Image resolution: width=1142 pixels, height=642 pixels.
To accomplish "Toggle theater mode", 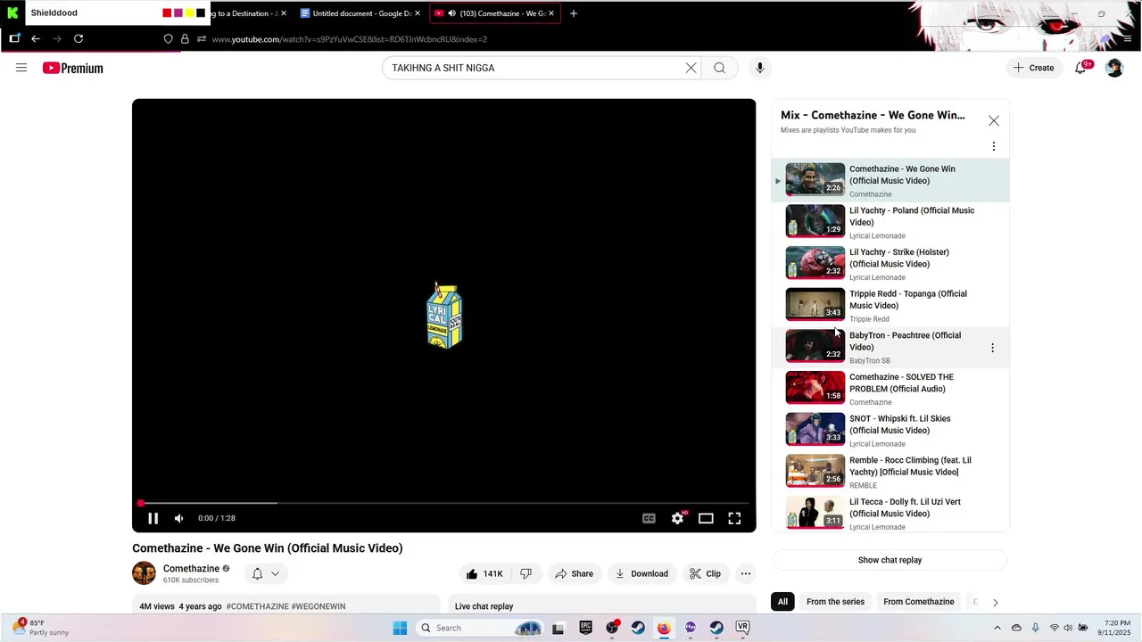I will click(x=706, y=518).
